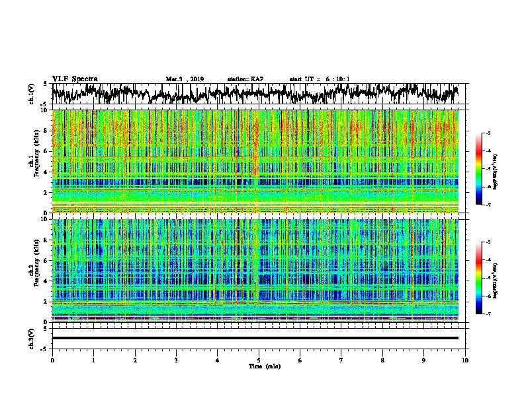Click the ch.1 colorbar log(PSD) label
This screenshot has height=404, width=524.
496,172
